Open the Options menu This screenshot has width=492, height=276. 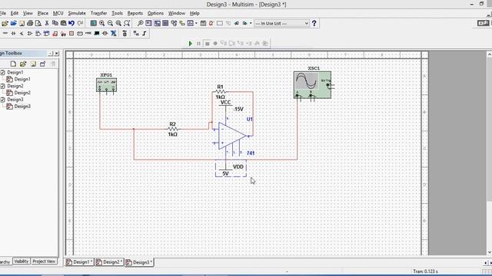tap(155, 13)
